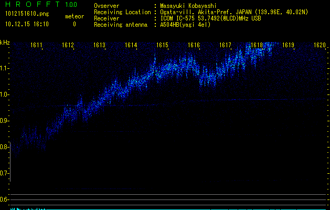
Task: Click the HROFFT program title
Action: click(33, 4)
